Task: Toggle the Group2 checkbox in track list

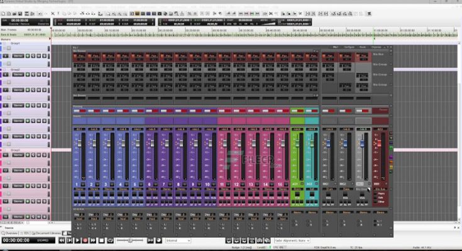Action: pyautogui.click(x=4, y=69)
